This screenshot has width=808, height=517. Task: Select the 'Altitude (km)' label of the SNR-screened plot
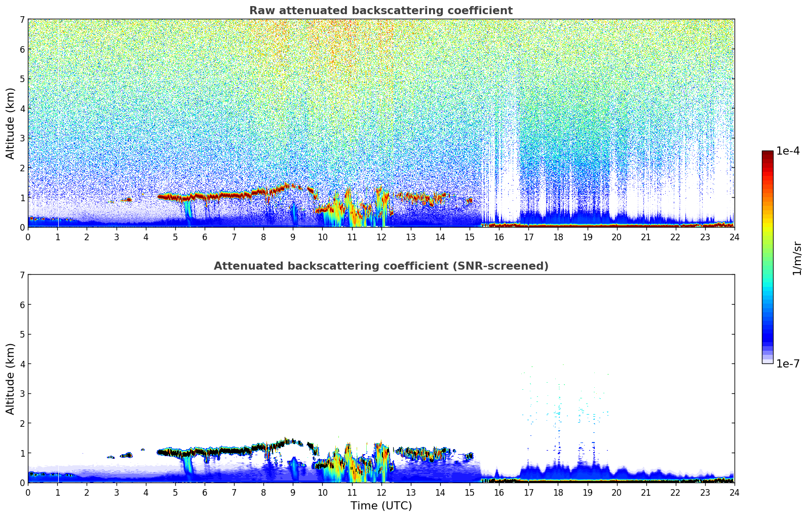tap(11, 379)
